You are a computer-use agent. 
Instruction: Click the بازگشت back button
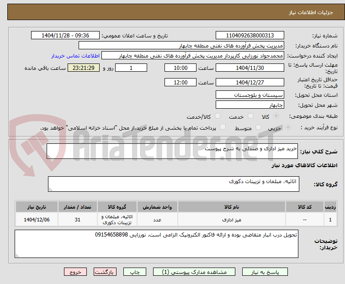[x=105, y=272]
